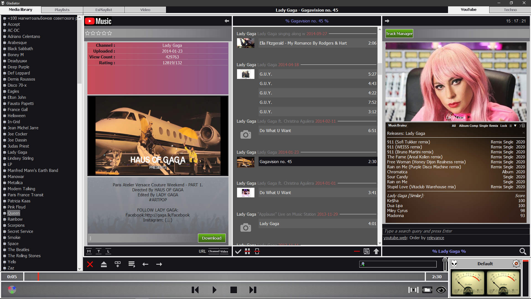Open the Techno tab
Screen dimensions: 531x299
pyautogui.click(x=510, y=10)
